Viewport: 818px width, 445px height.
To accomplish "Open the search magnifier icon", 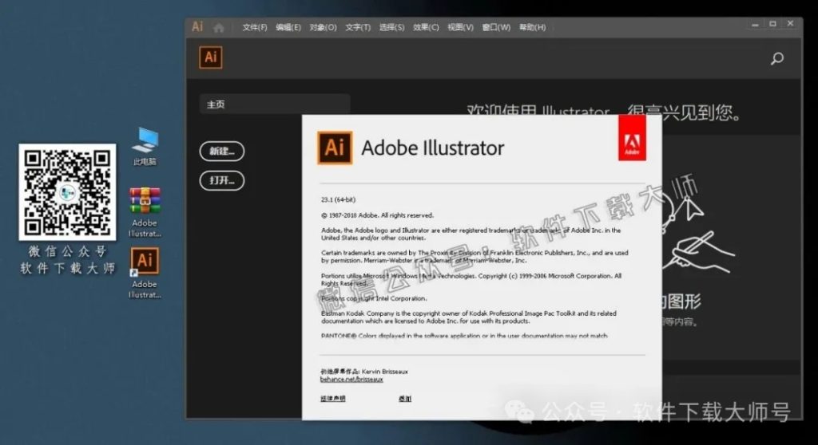I will [x=777, y=58].
